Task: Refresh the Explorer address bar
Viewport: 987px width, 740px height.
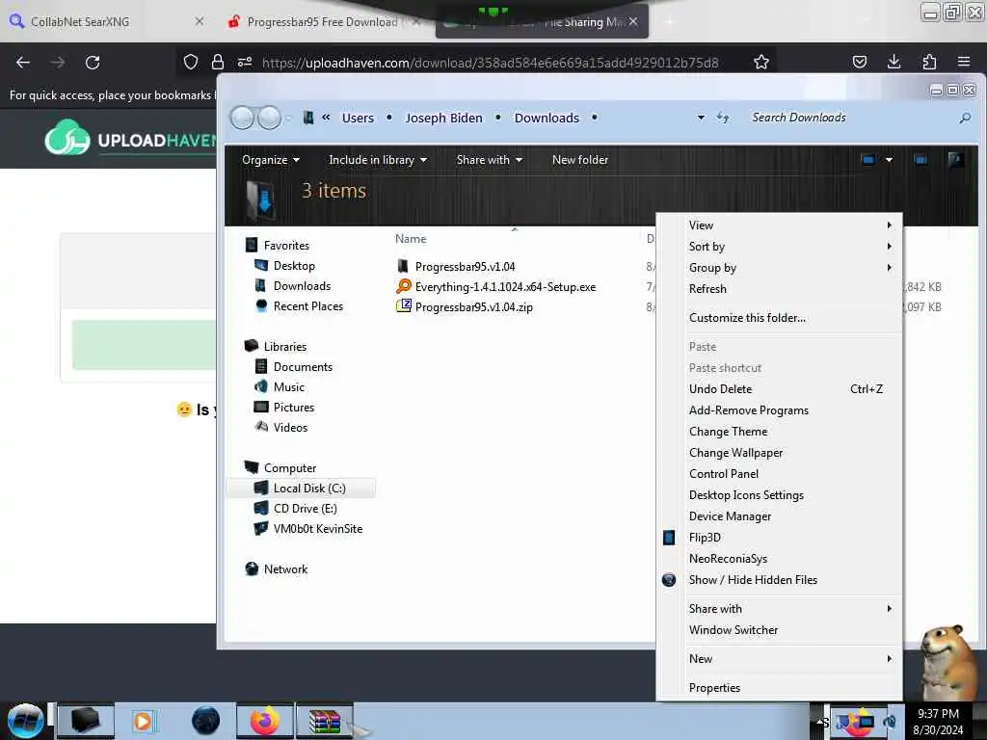Action: (723, 118)
